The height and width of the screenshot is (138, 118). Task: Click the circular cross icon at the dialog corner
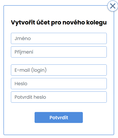pyautogui.click(x=113, y=6)
